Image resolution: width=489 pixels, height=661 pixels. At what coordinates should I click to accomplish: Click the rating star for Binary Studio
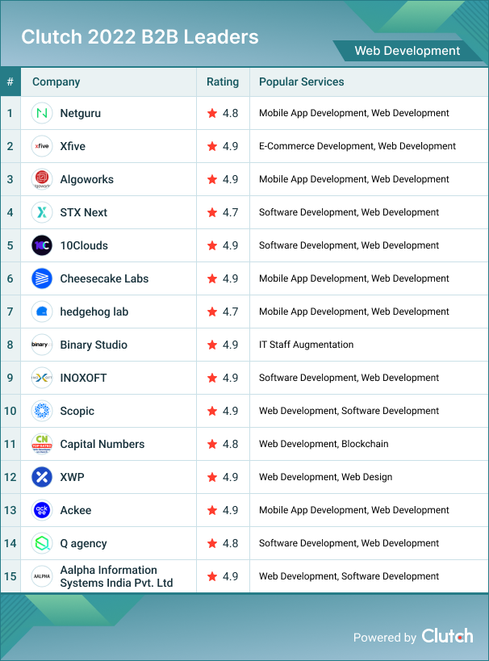pyautogui.click(x=212, y=345)
